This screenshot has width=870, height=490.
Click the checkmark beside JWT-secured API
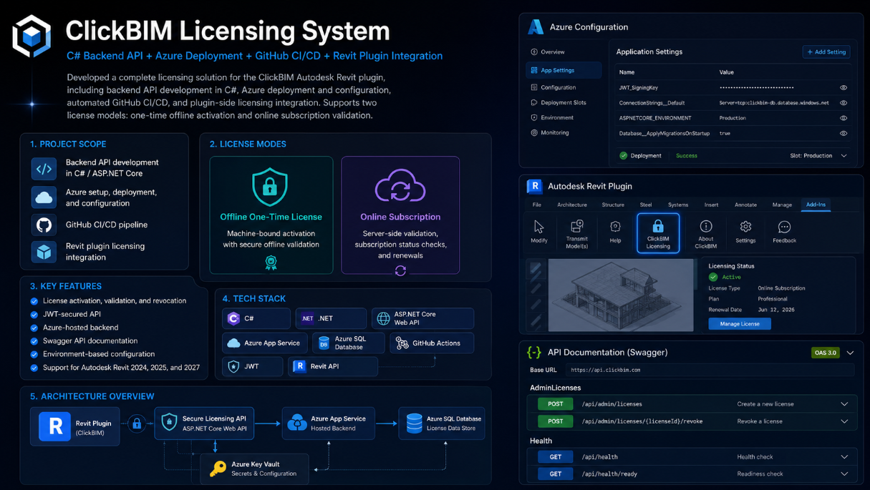[x=34, y=314]
